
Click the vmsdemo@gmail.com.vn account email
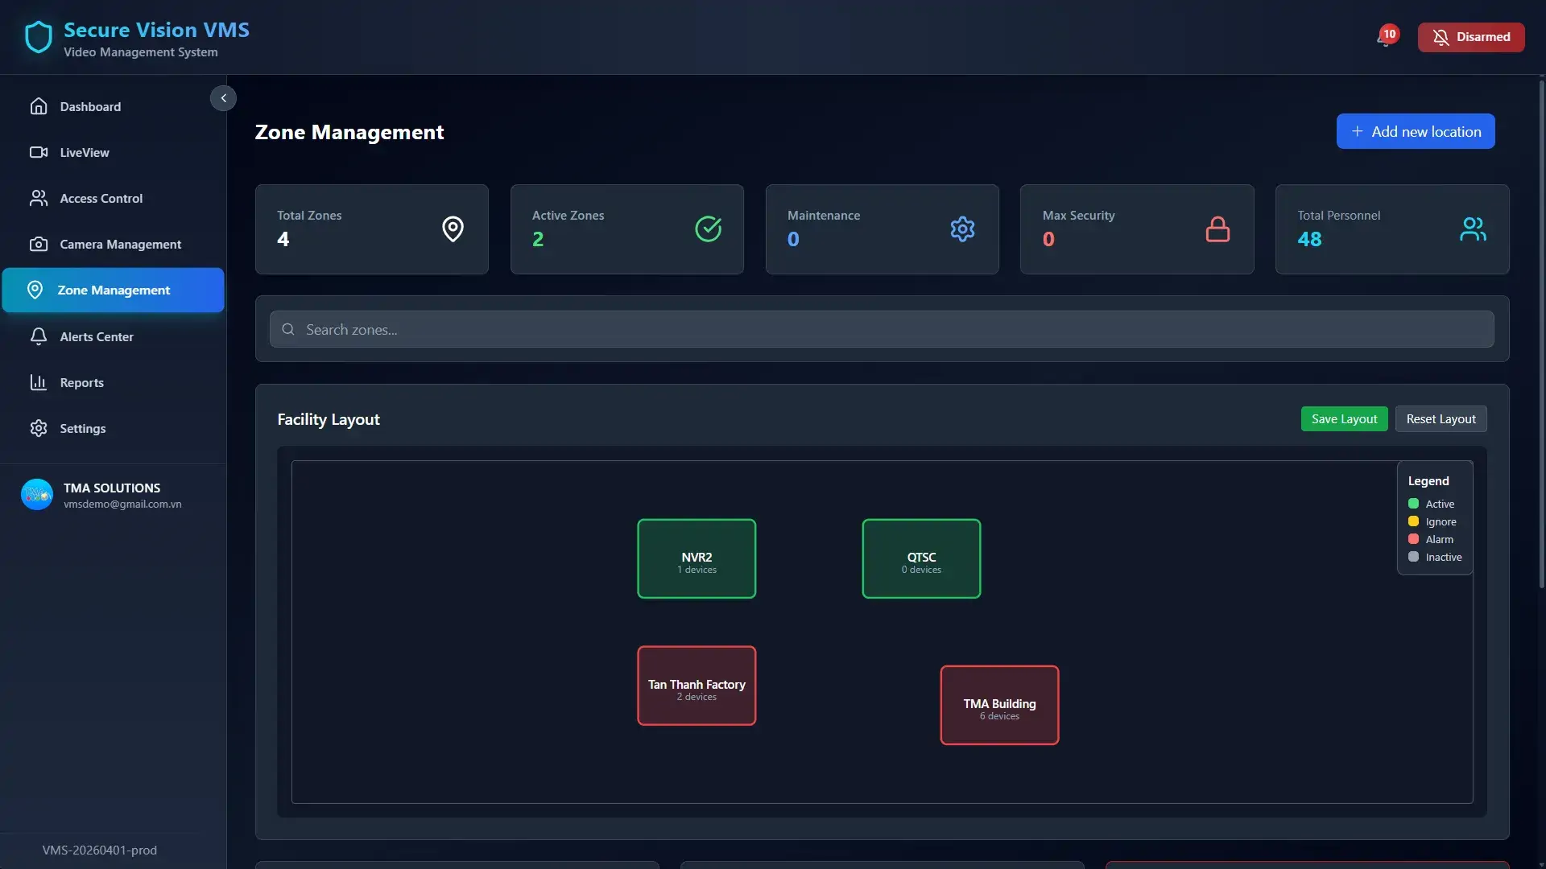point(122,505)
